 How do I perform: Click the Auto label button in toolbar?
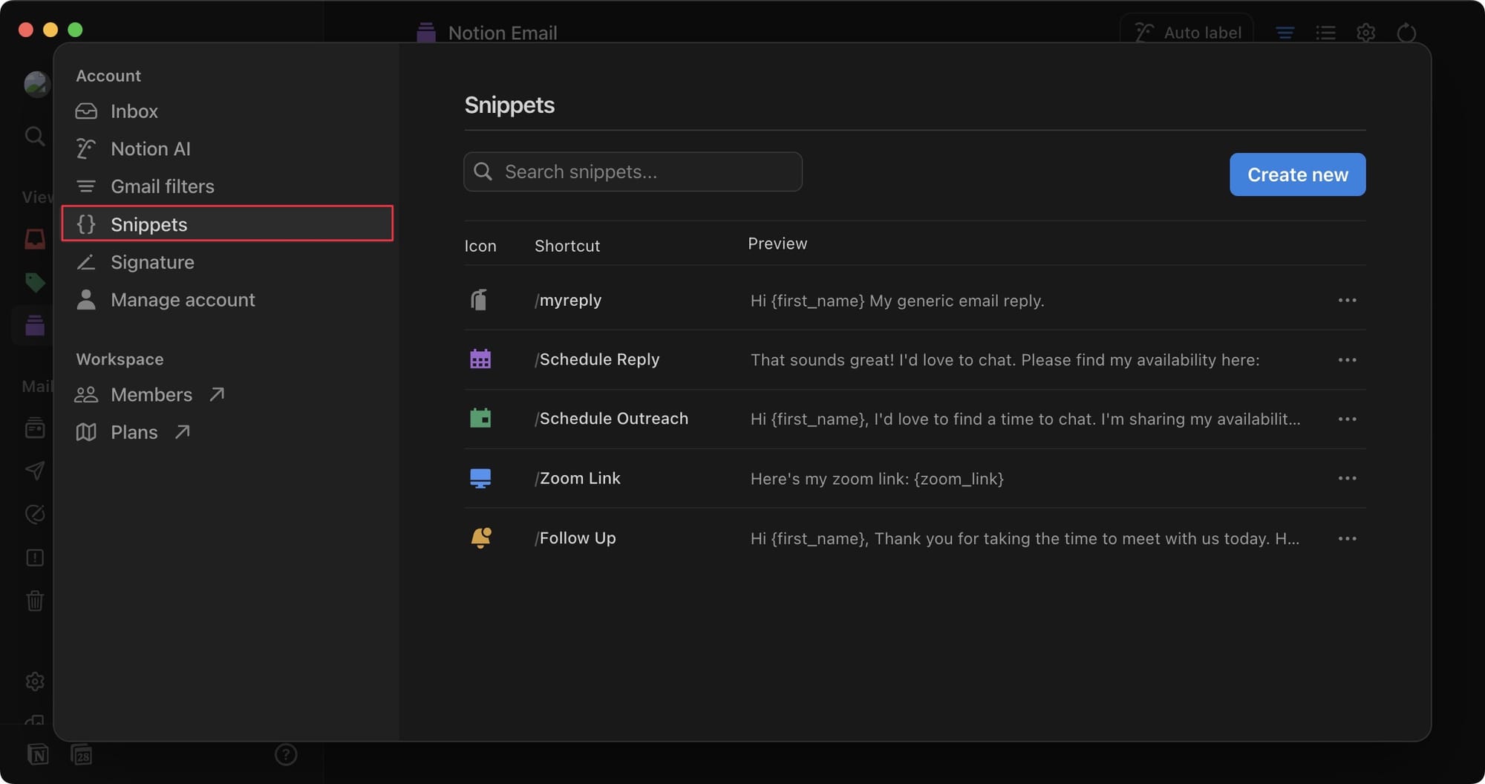click(1187, 33)
